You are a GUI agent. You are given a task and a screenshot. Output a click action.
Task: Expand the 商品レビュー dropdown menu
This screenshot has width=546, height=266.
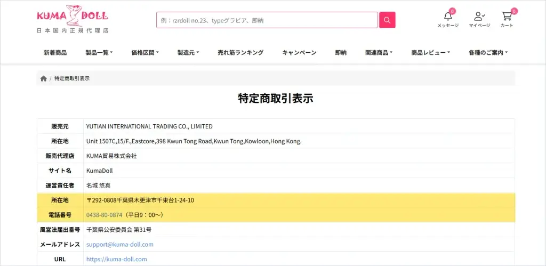(x=430, y=53)
